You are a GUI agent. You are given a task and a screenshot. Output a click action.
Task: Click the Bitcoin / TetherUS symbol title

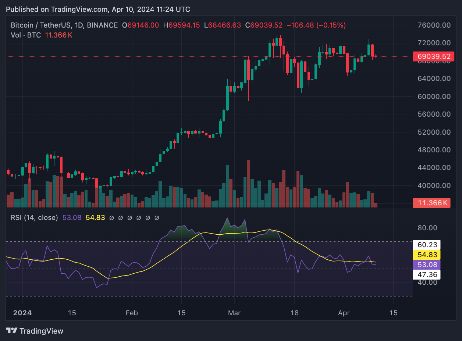41,25
